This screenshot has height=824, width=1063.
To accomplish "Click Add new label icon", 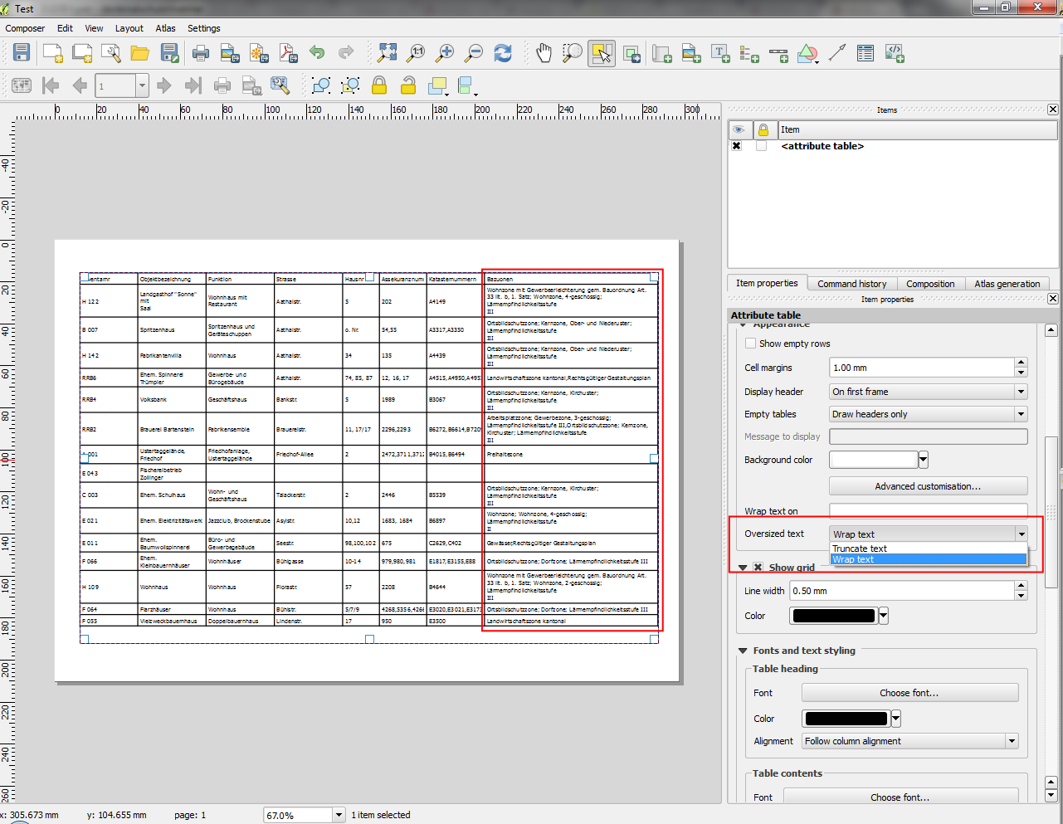I will [720, 53].
